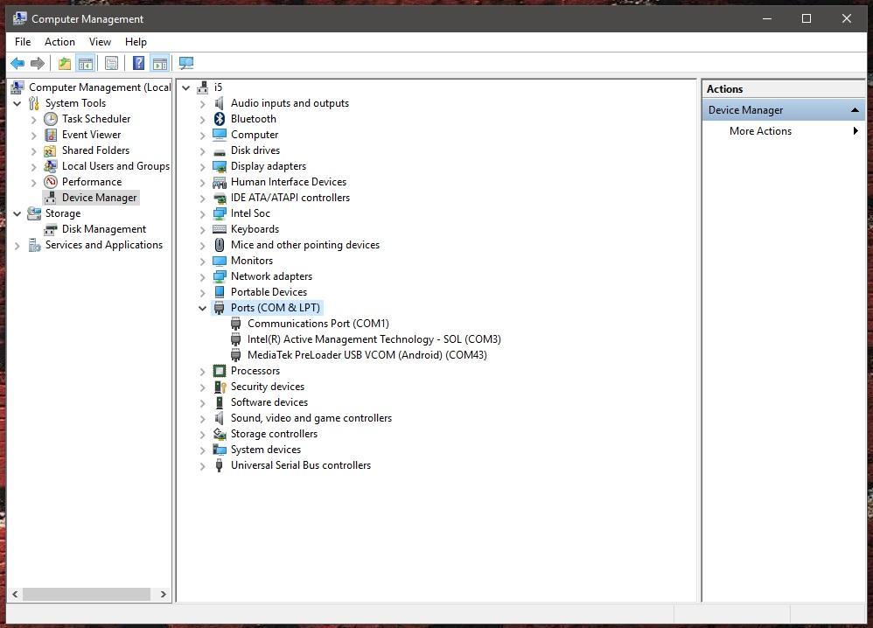Toggle Show/Hide Console Tree toolbar button
The width and height of the screenshot is (873, 628).
click(x=86, y=63)
